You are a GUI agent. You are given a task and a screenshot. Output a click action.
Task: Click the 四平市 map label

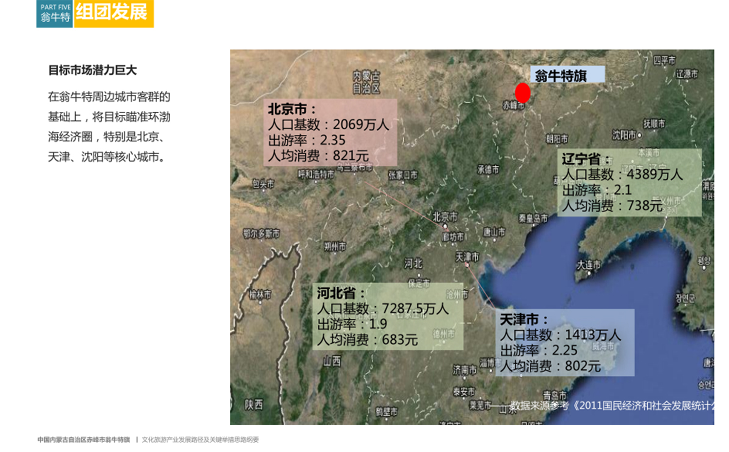pos(664,60)
